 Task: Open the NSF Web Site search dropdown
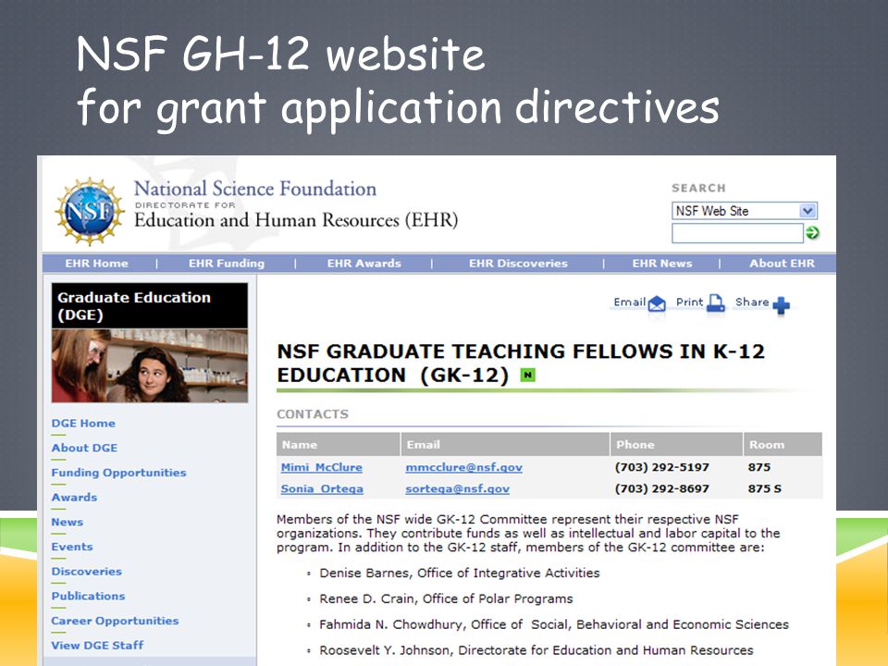click(x=744, y=211)
